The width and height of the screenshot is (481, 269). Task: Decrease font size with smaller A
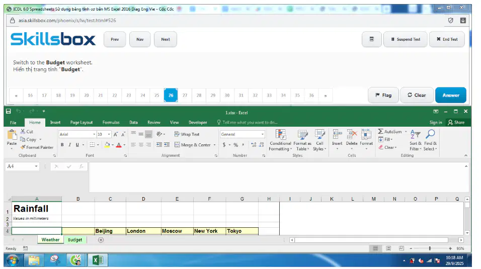click(x=123, y=134)
